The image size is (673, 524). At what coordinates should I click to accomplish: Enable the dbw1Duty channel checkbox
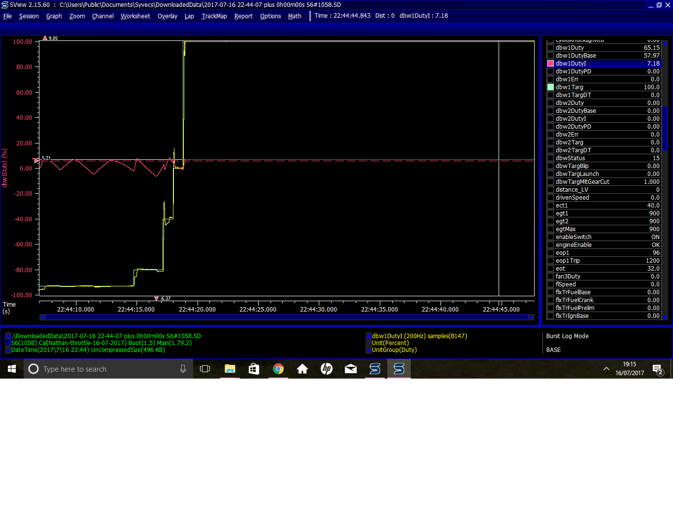[x=550, y=48]
